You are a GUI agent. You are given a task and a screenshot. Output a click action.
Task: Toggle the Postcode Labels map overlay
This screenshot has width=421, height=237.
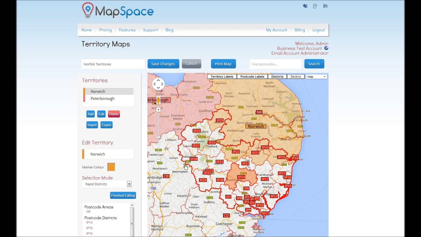pyautogui.click(x=252, y=76)
